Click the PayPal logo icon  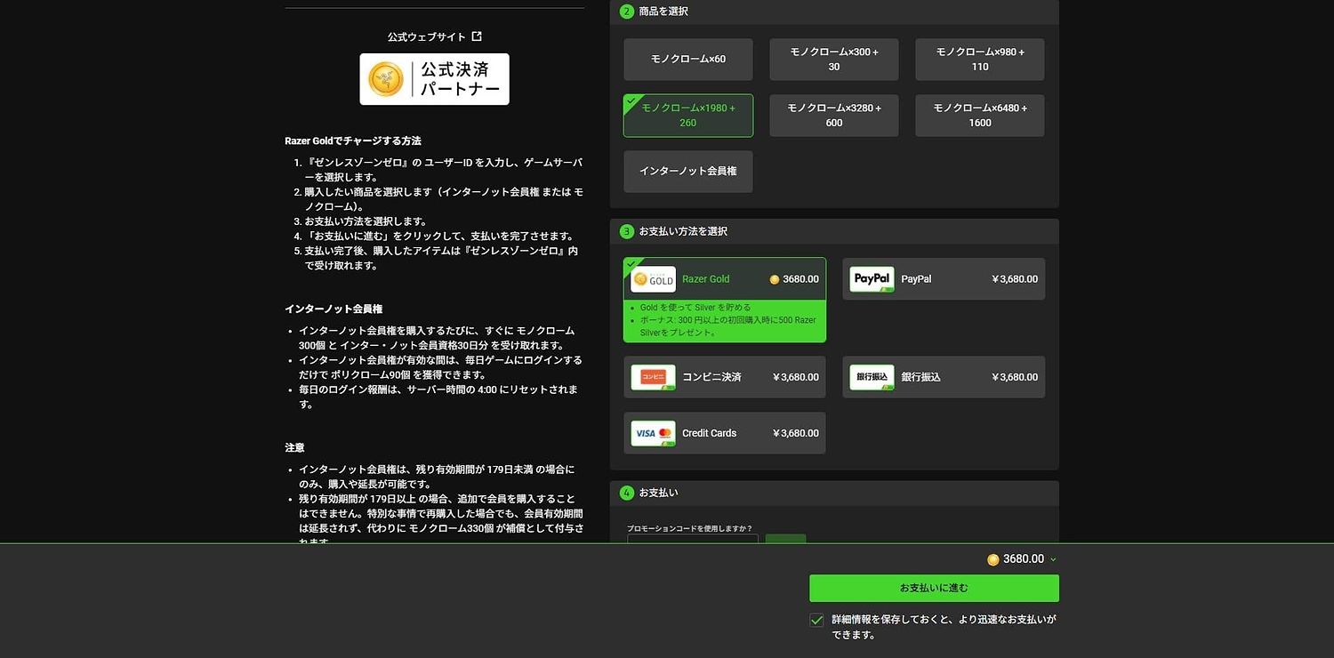tap(872, 279)
